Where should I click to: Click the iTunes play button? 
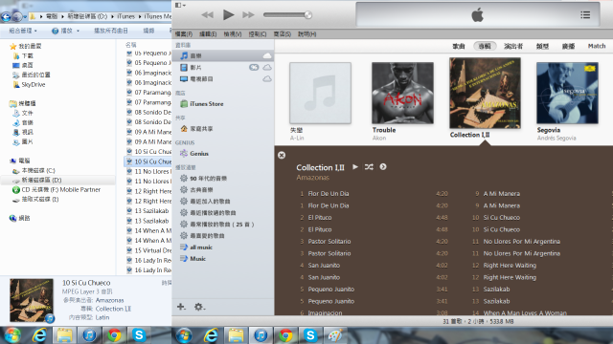tap(228, 15)
